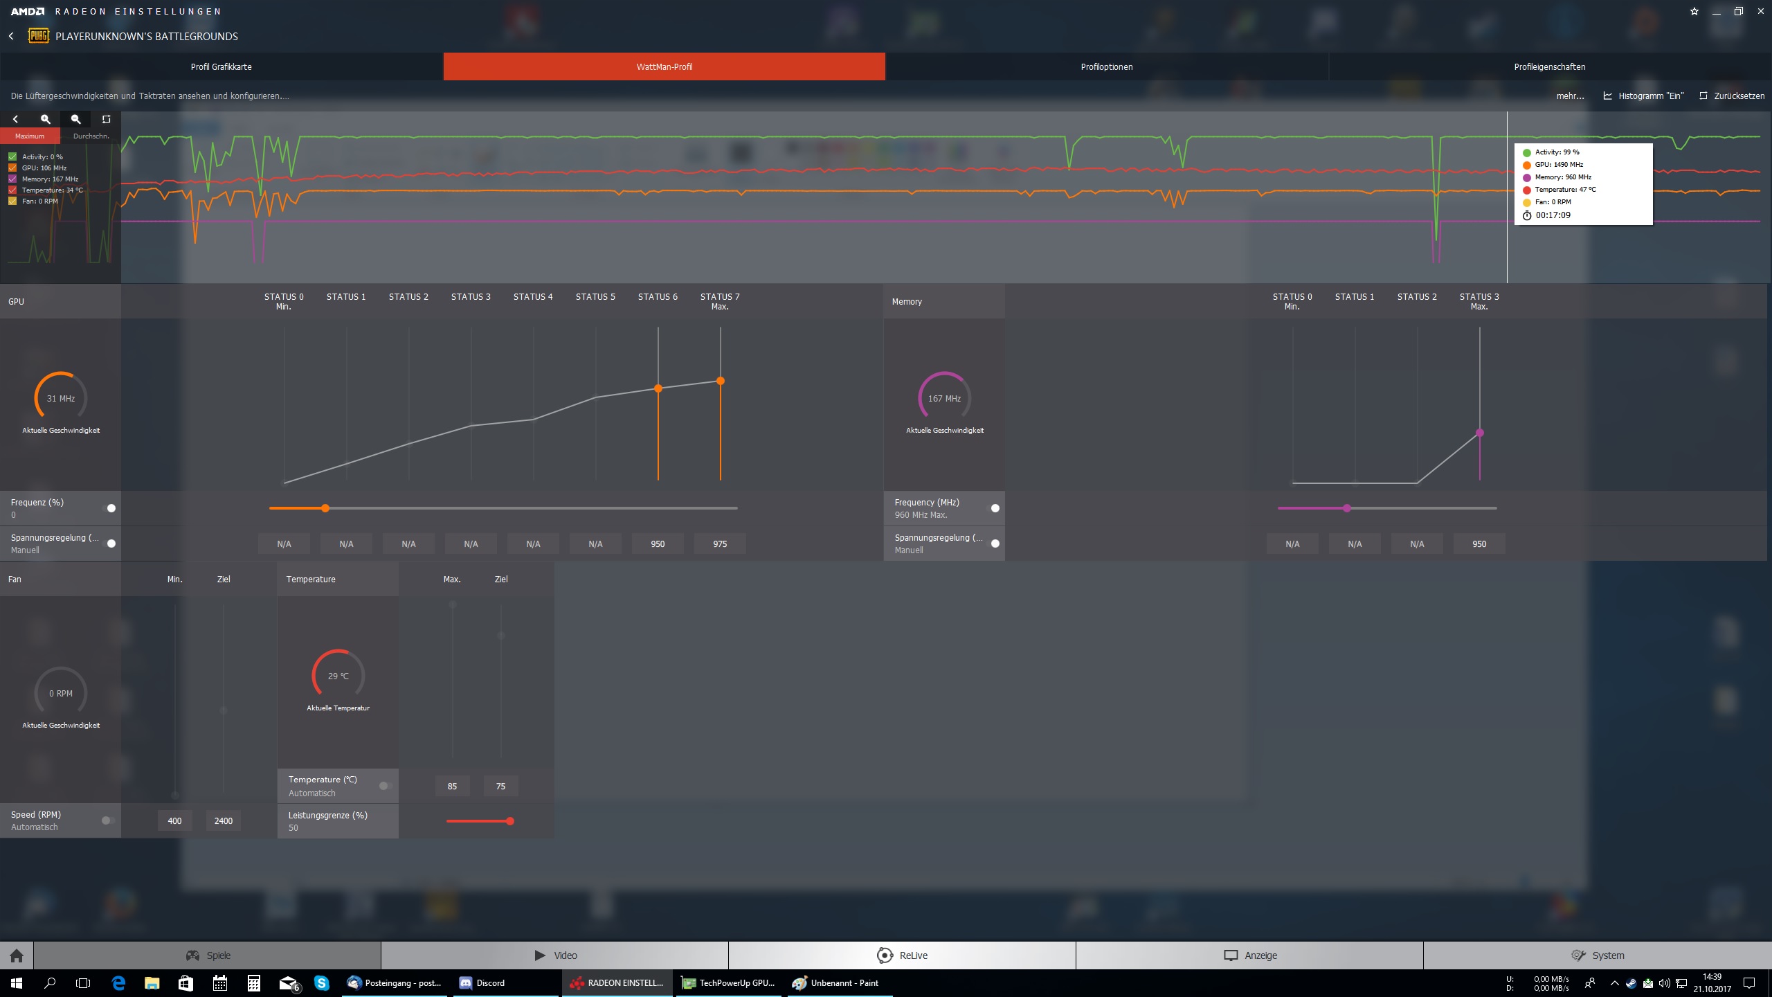The width and height of the screenshot is (1772, 997).
Task: Switch histogram to the Durchschn. view
Action: pyautogui.click(x=91, y=136)
